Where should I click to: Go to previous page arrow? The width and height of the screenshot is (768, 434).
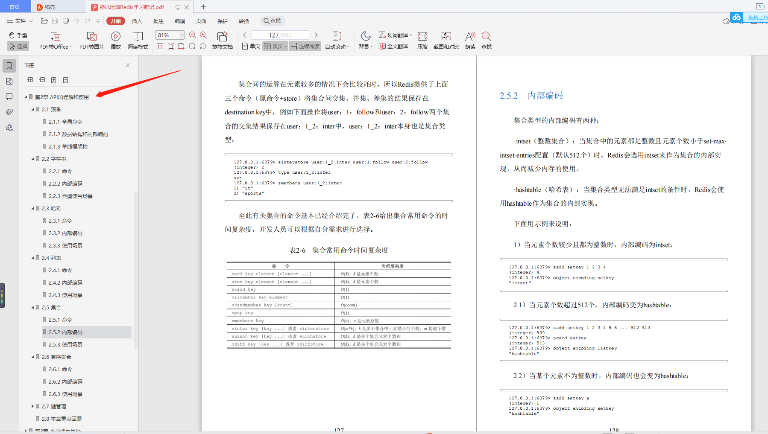pos(245,35)
